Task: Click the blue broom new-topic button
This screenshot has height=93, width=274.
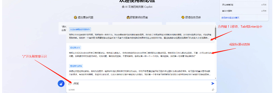Action: coord(61,84)
